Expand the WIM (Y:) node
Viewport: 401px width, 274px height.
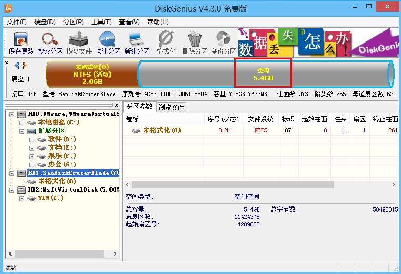click(22, 199)
